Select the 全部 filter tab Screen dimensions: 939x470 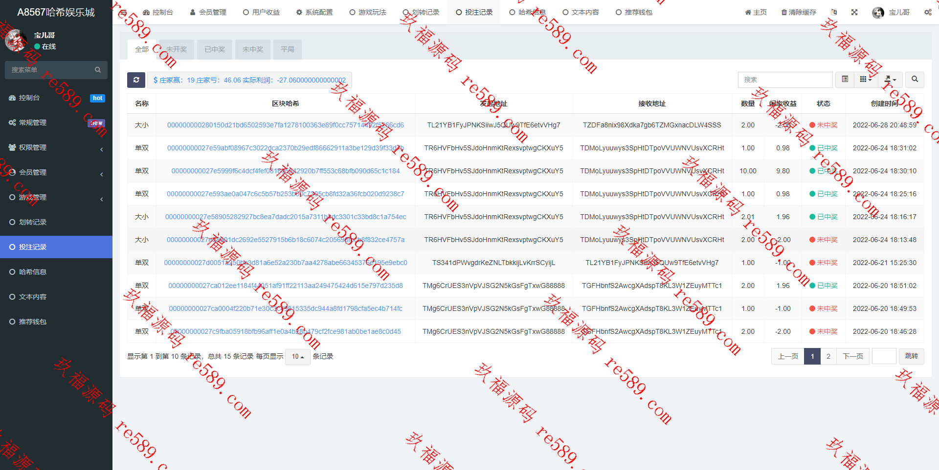coord(142,49)
